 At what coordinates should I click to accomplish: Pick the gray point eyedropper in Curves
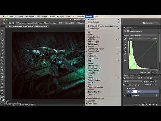[x=125, y=45]
